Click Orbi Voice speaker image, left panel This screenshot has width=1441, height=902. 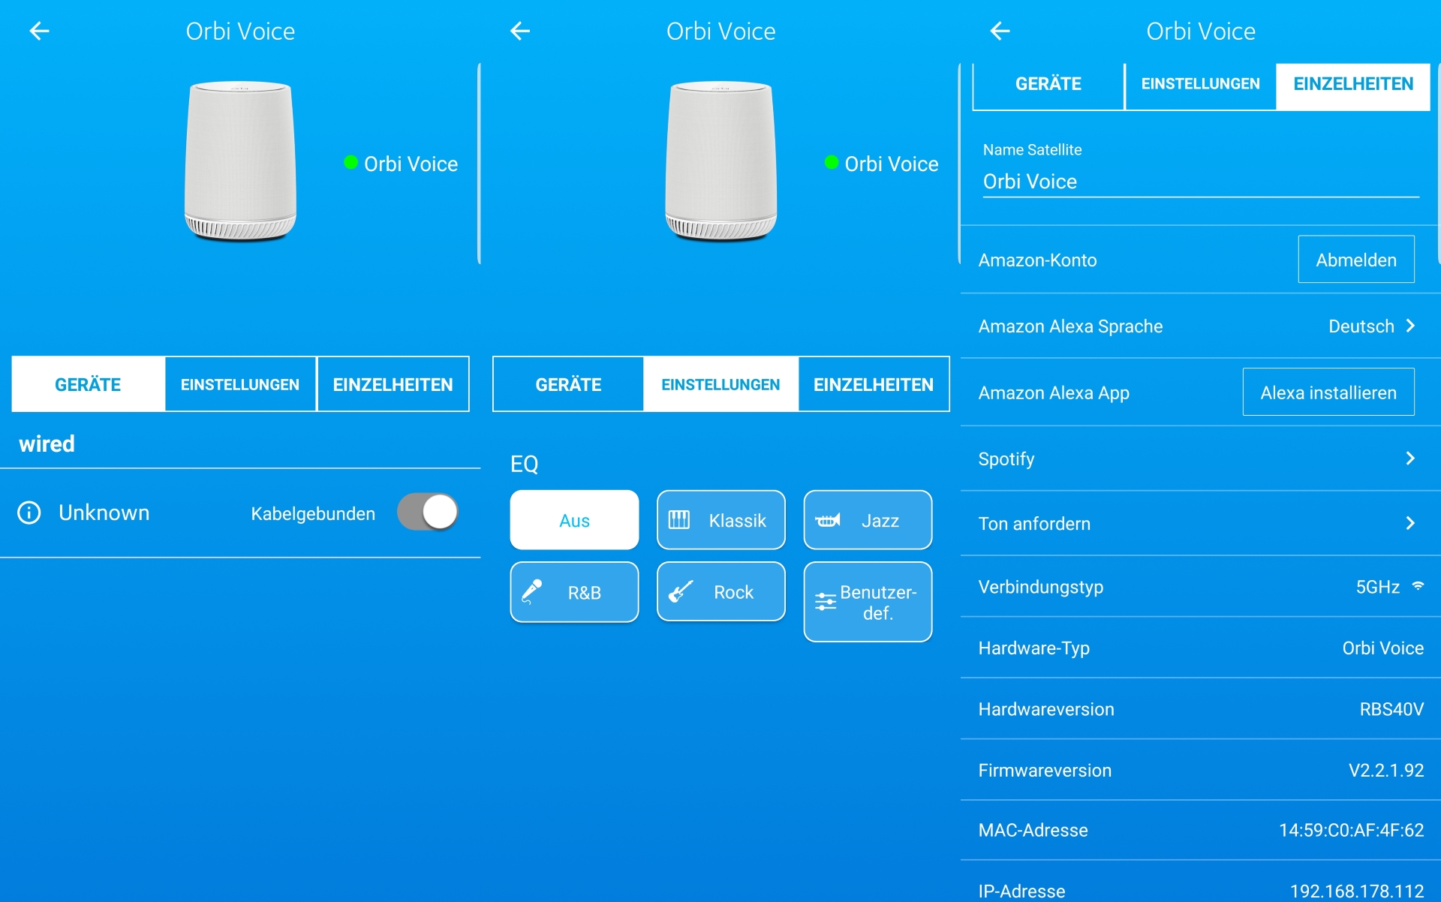pos(240,161)
